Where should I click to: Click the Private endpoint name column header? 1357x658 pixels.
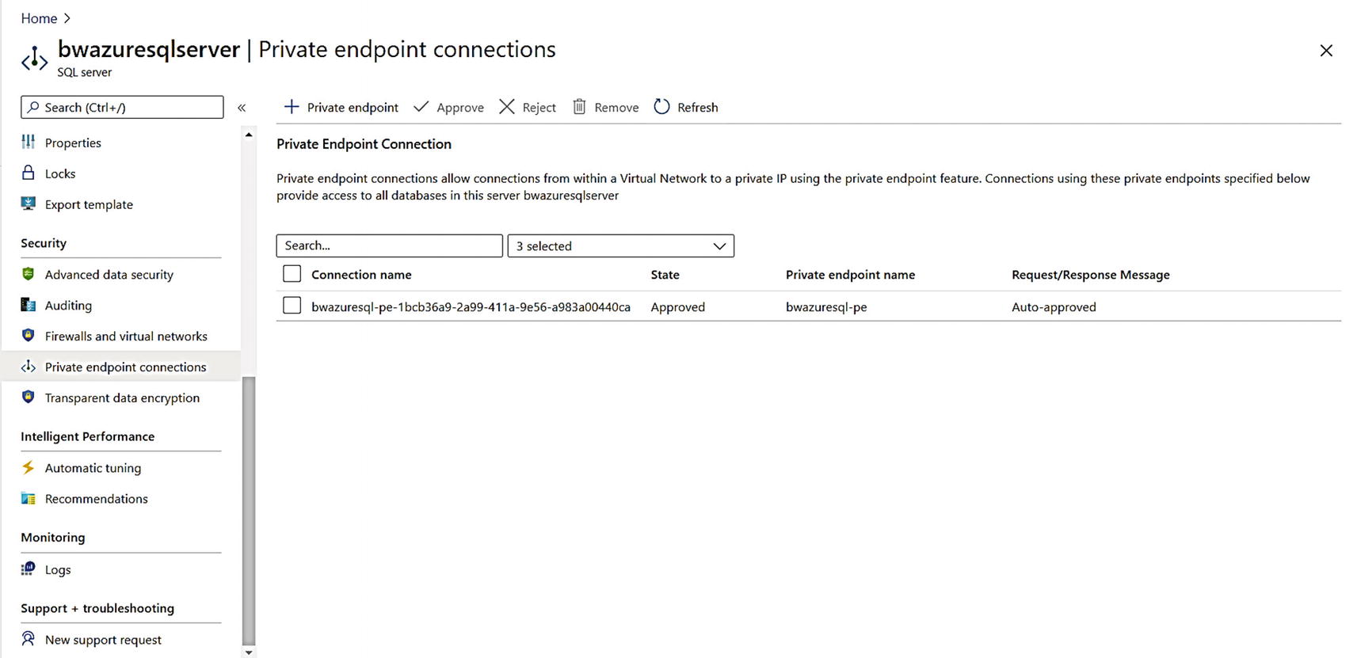(x=850, y=275)
